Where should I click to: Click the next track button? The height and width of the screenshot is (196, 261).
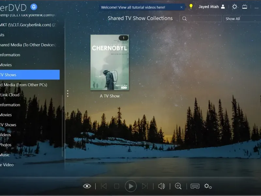pyautogui.click(x=145, y=186)
